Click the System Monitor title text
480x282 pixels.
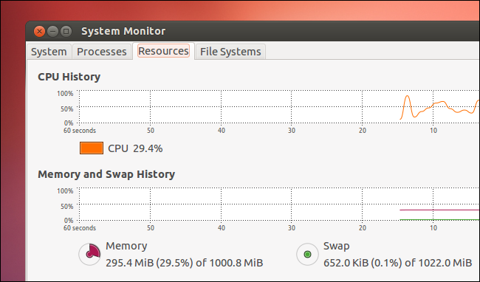pos(123,31)
